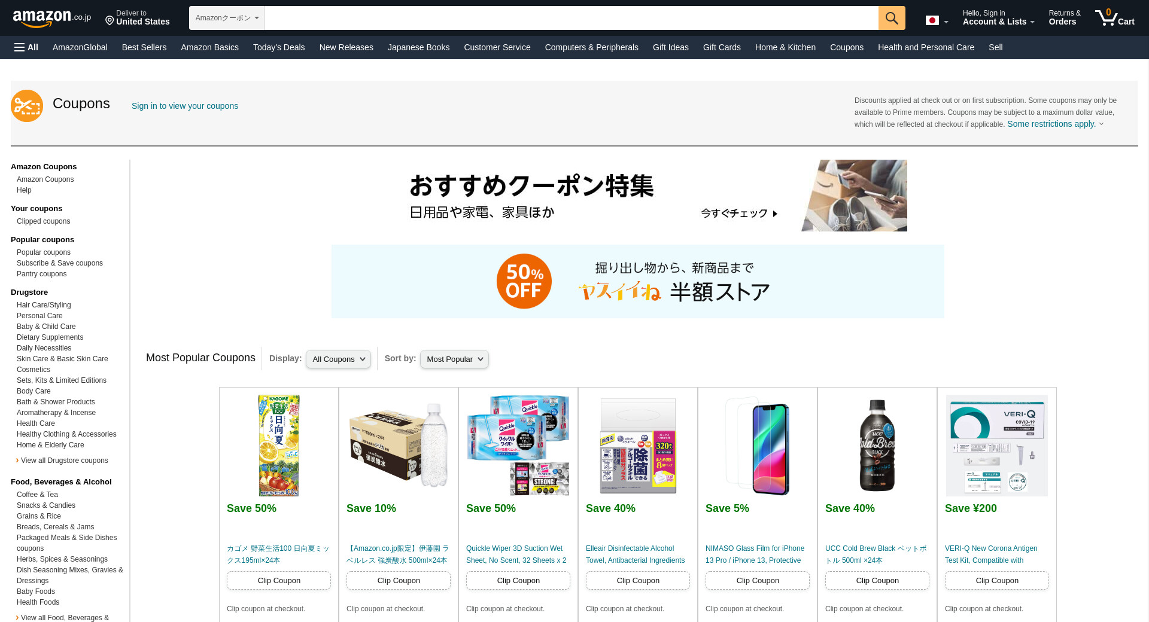This screenshot has width=1149, height=622.
Task: Click inside the main search text field
Action: click(x=571, y=18)
